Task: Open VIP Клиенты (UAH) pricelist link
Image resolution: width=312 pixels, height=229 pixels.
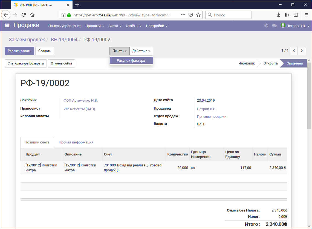Action: point(79,109)
